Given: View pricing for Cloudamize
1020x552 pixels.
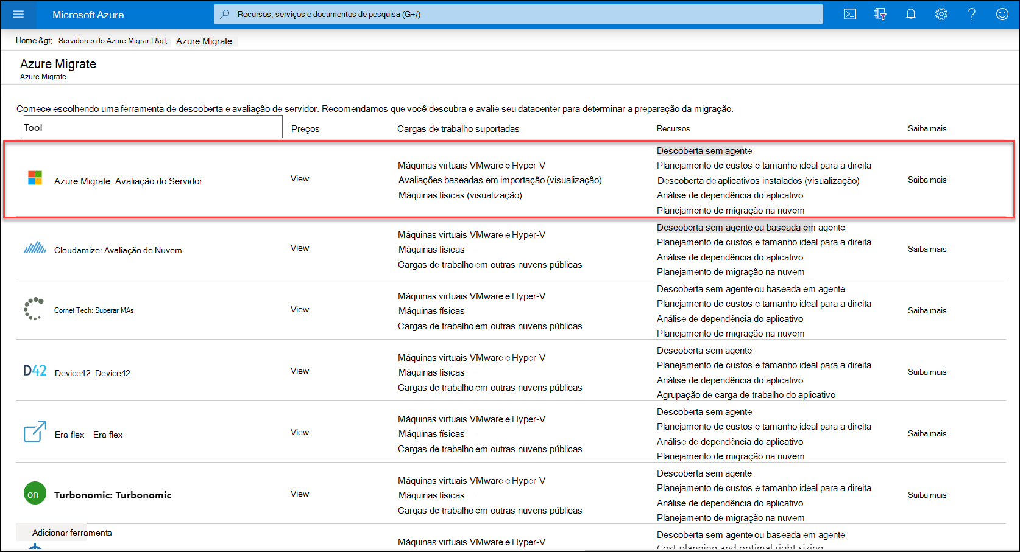Looking at the screenshot, I should click(300, 248).
